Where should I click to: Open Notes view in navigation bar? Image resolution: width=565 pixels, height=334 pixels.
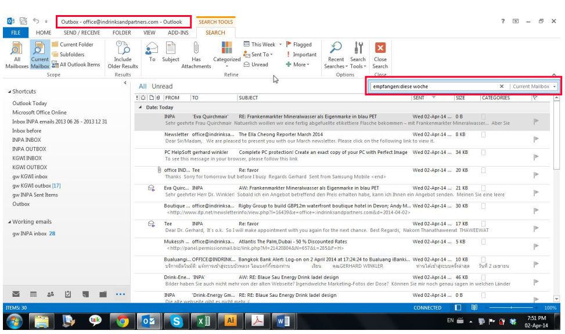pyautogui.click(x=85, y=294)
